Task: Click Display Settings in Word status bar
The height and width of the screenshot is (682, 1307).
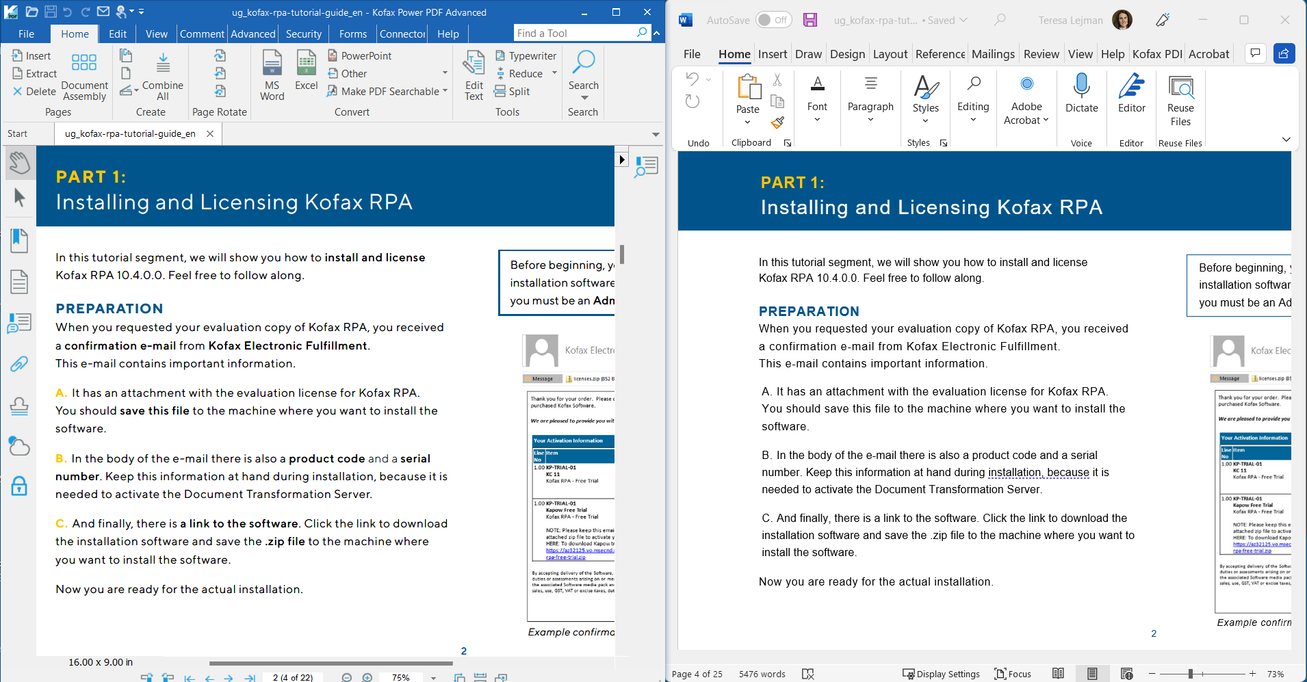Action: point(941,674)
